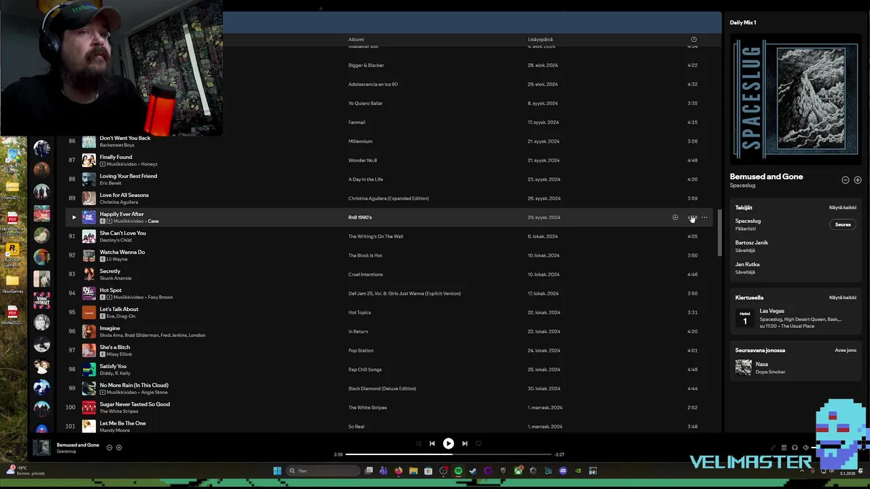Open Steam from the taskbar

[473, 471]
